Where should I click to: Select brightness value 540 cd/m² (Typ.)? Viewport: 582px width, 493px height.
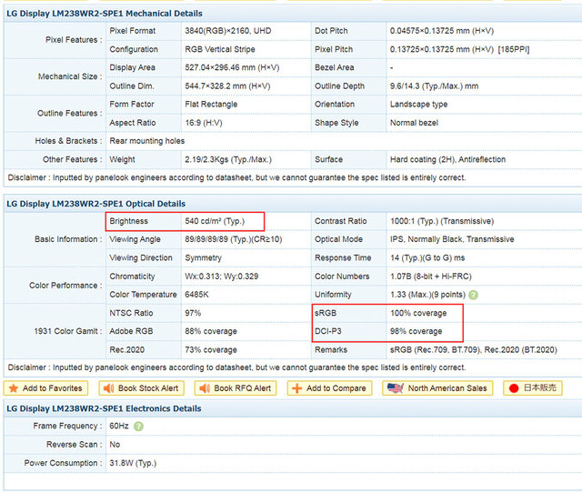215,221
